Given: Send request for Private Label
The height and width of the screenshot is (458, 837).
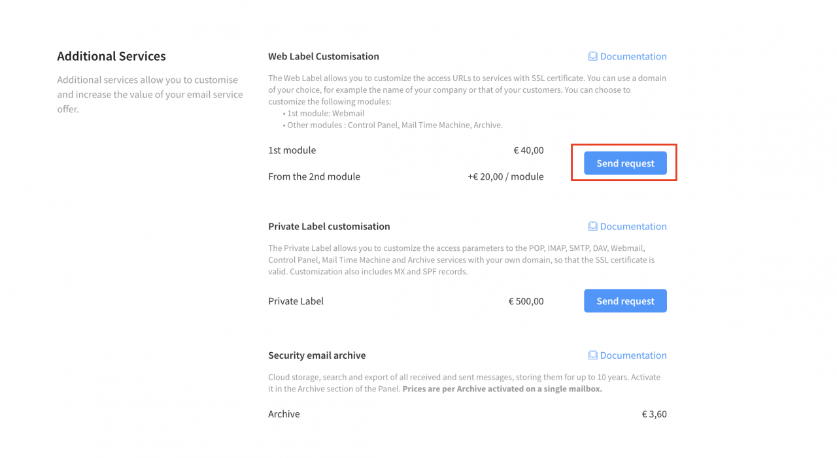Looking at the screenshot, I should coord(625,301).
